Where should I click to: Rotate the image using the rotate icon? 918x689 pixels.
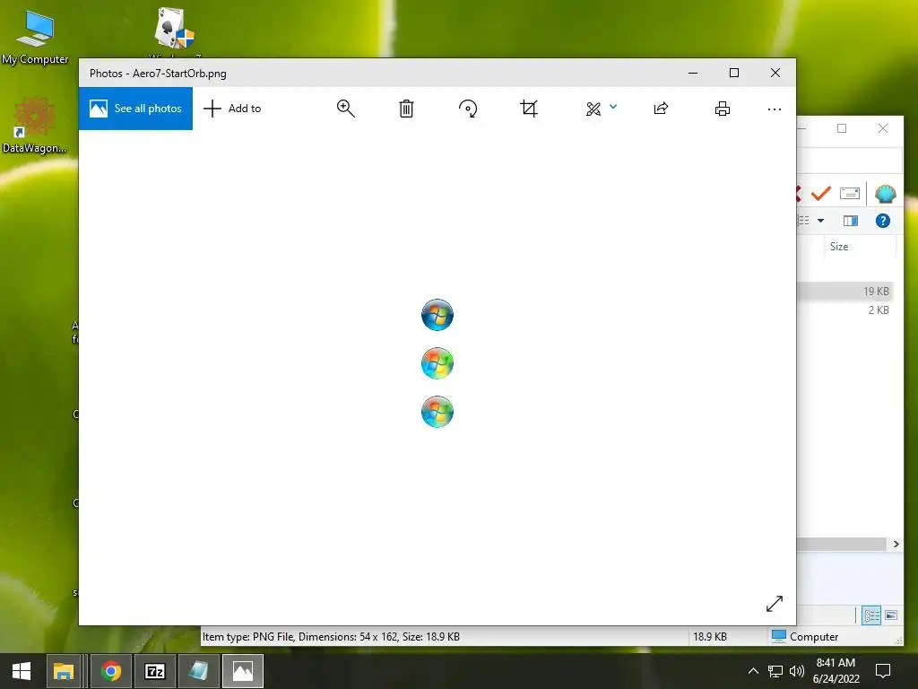click(468, 109)
